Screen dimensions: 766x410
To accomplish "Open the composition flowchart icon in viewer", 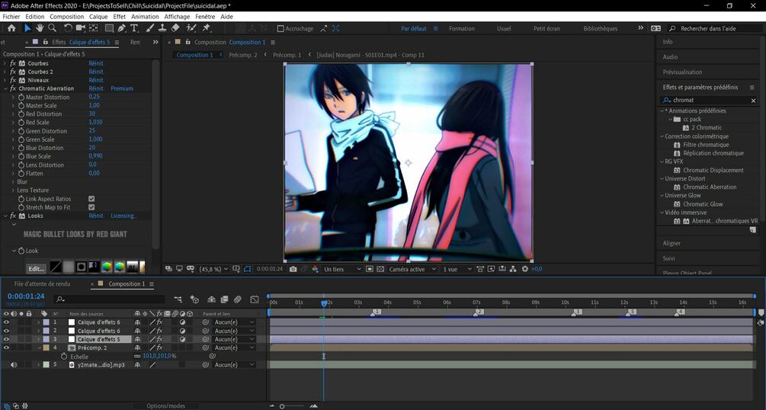I will [514, 269].
